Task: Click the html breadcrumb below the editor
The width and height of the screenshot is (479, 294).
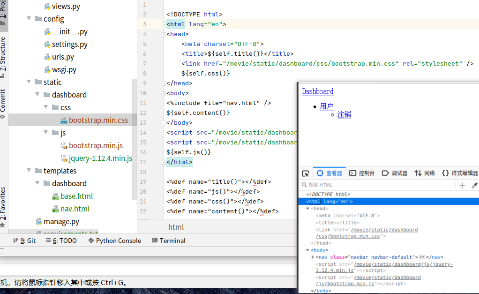Action: [176, 227]
